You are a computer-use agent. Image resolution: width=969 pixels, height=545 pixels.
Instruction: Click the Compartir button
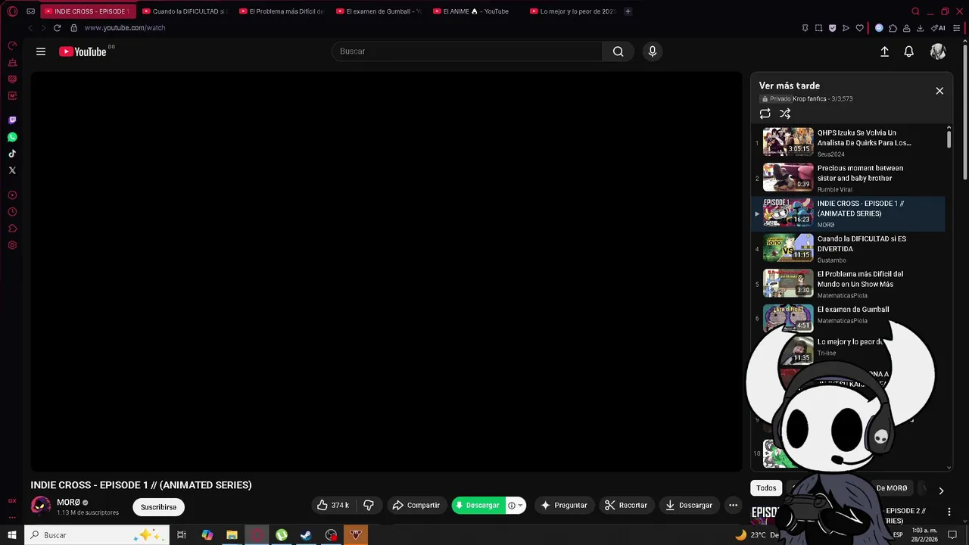(416, 505)
